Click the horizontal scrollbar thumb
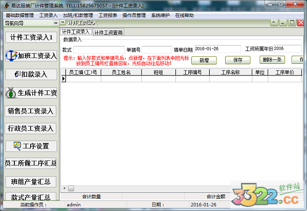Screen dimensions: 307x211 point(71,189)
